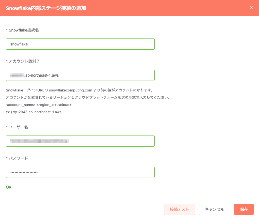Image resolution: width=259 pixels, height=220 pixels.
Task: Click the ユーザー名 label
Action: [x=18, y=127]
